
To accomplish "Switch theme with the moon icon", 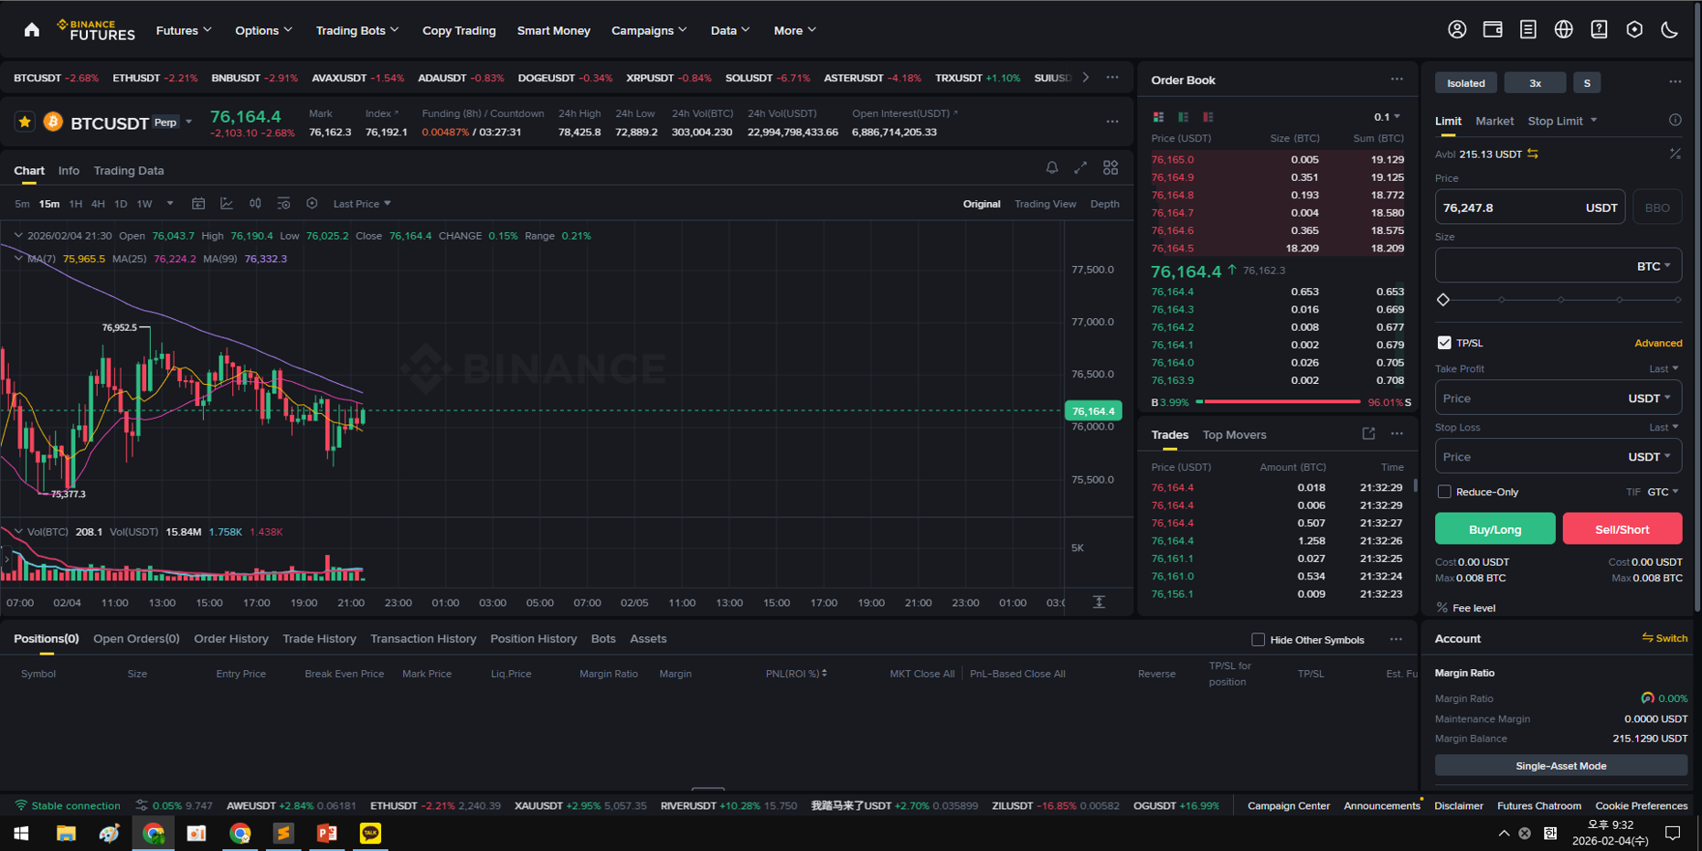I will coord(1670,30).
